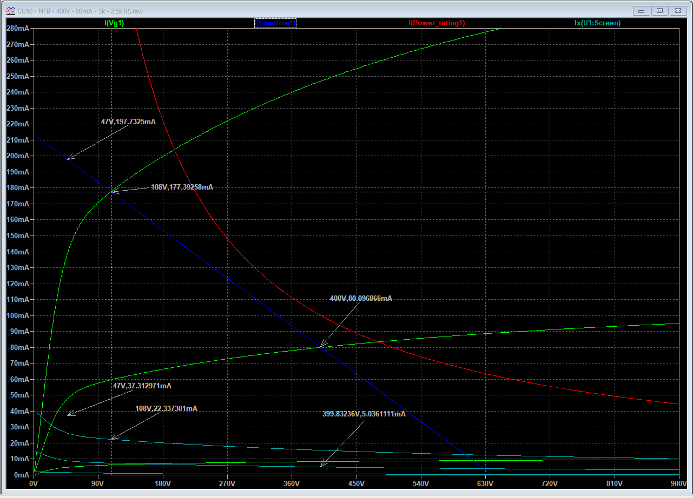Minimize the waveform window
The height and width of the screenshot is (498, 693).
coord(642,10)
